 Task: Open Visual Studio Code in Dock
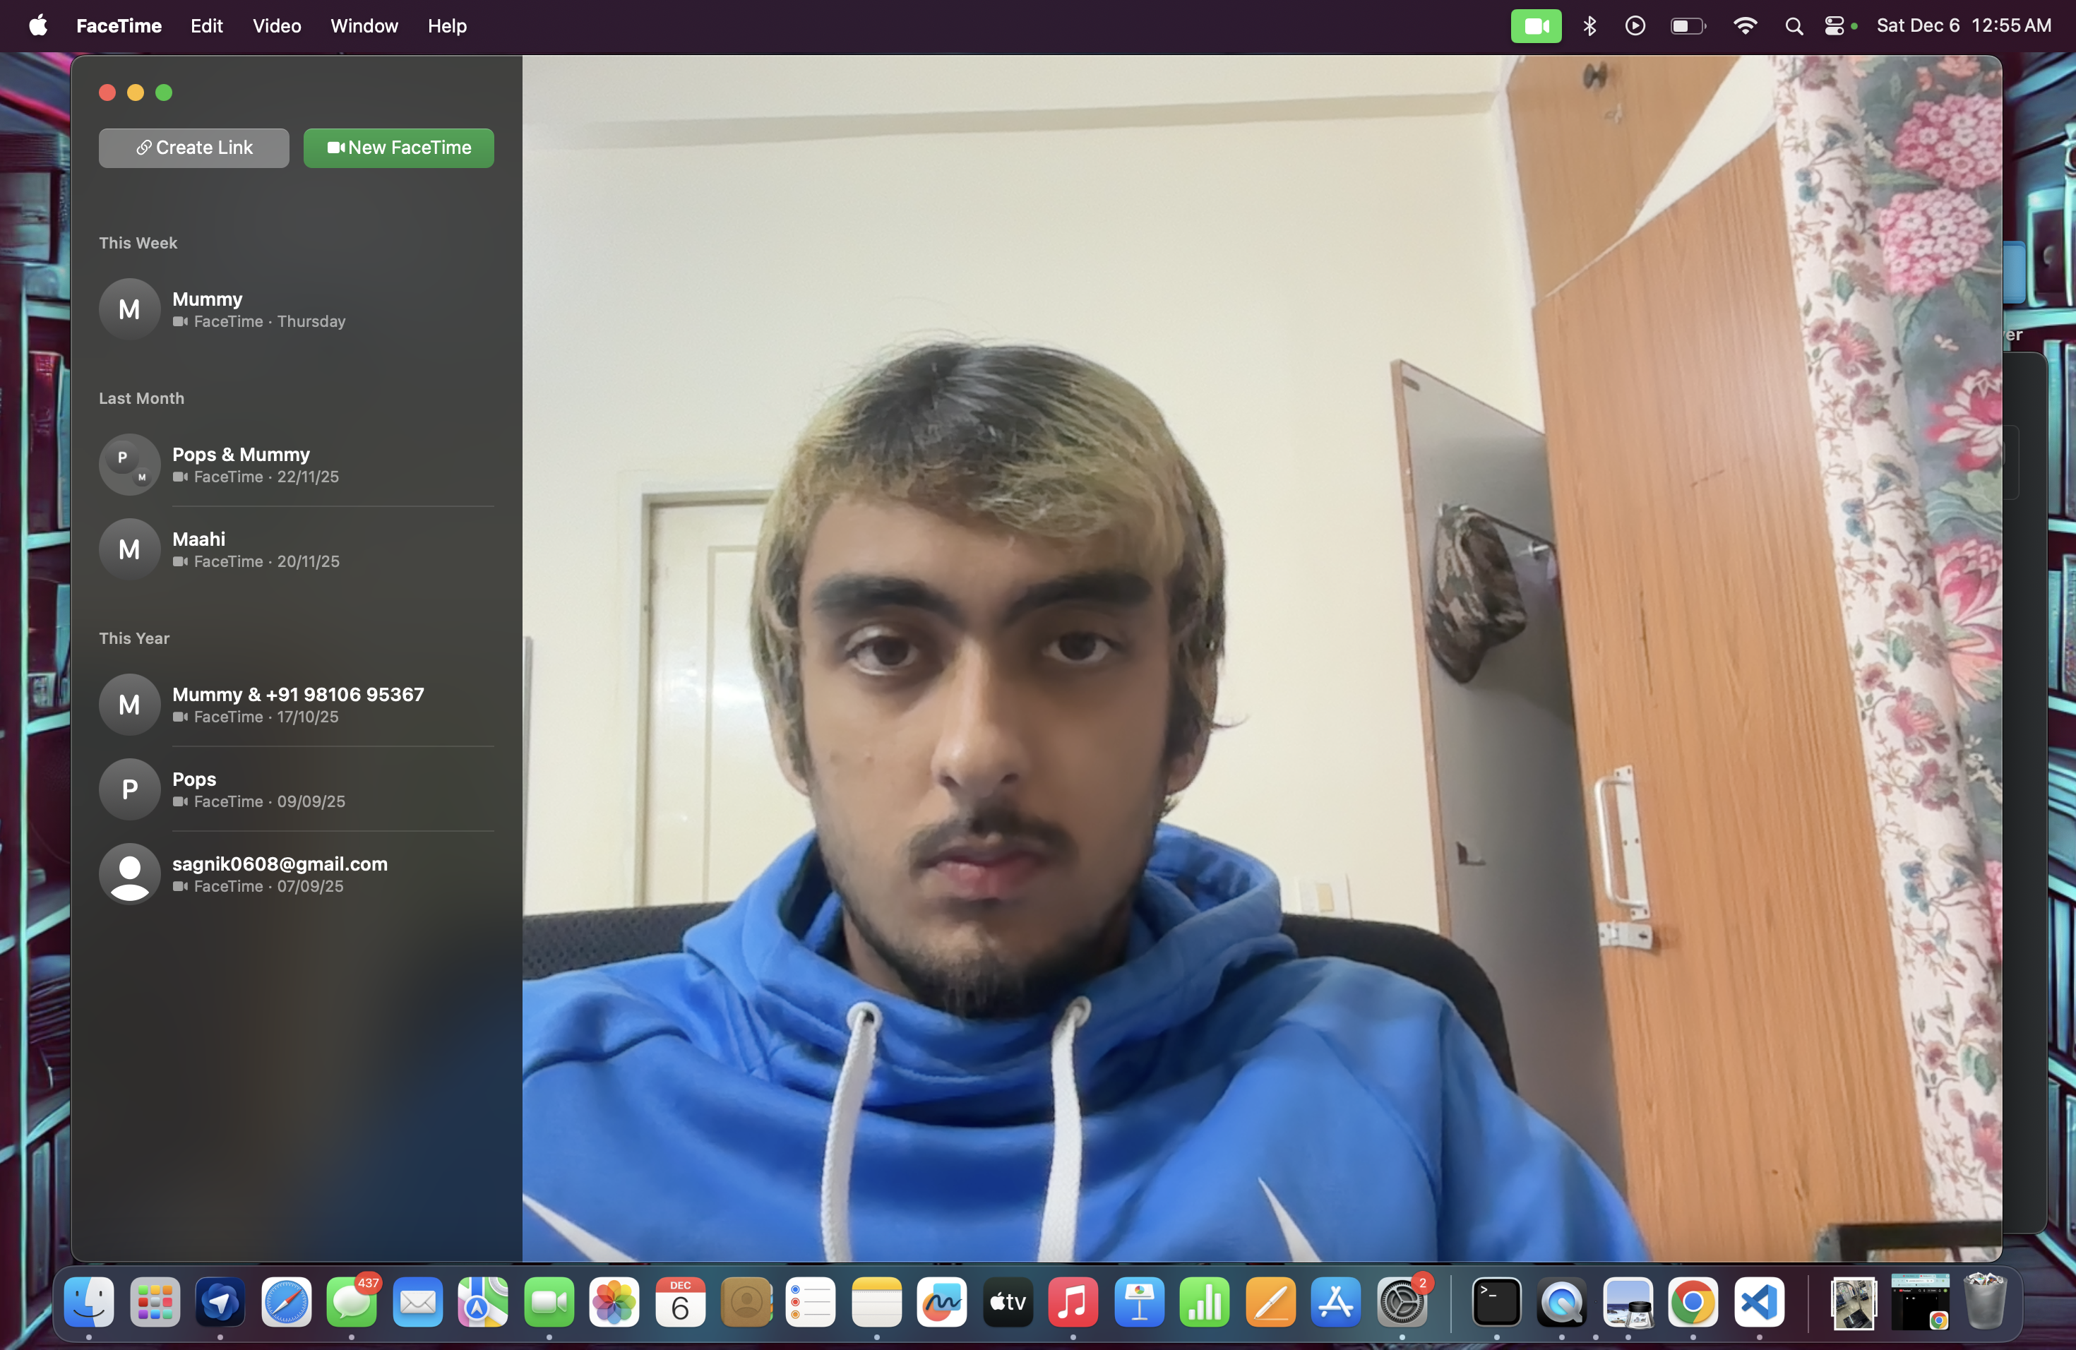[x=1758, y=1303]
